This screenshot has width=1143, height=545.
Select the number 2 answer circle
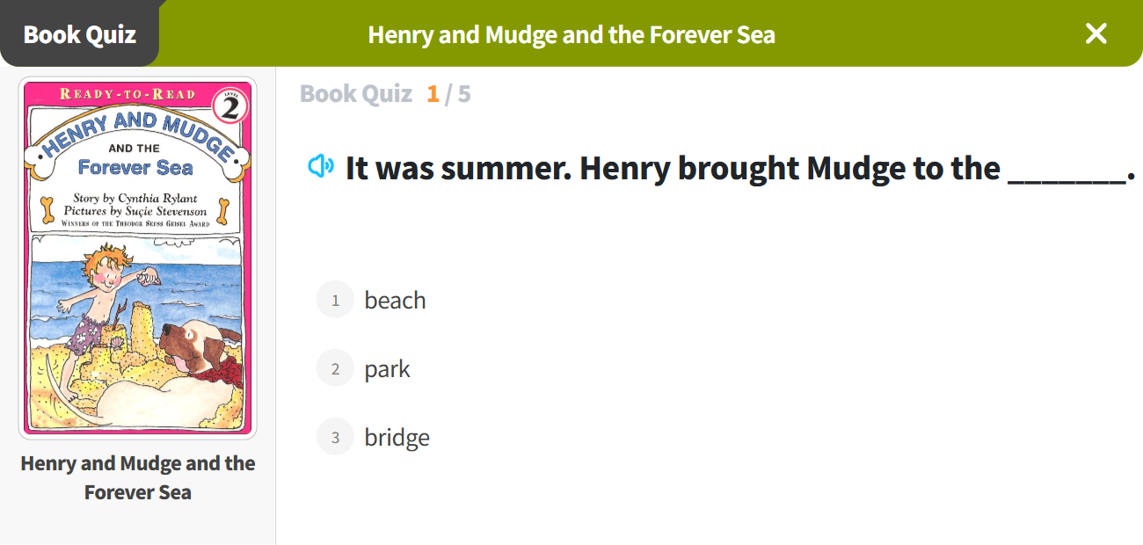pos(335,369)
